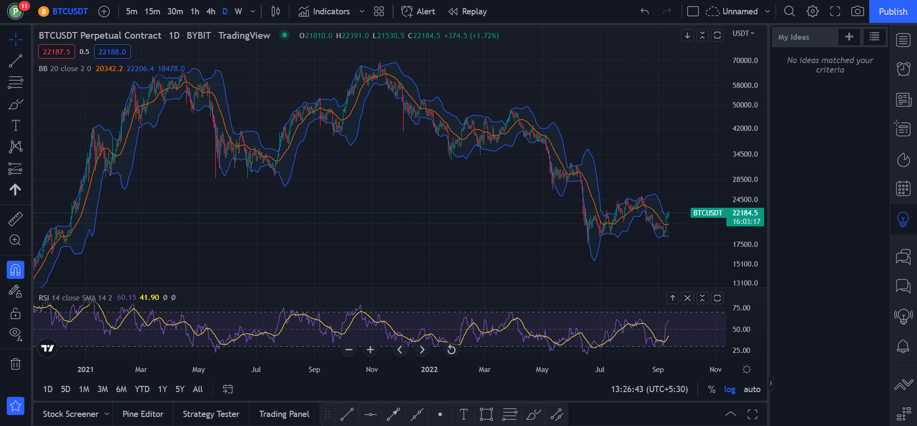
Task: Click the sell price 22187.5 button
Action: click(56, 52)
